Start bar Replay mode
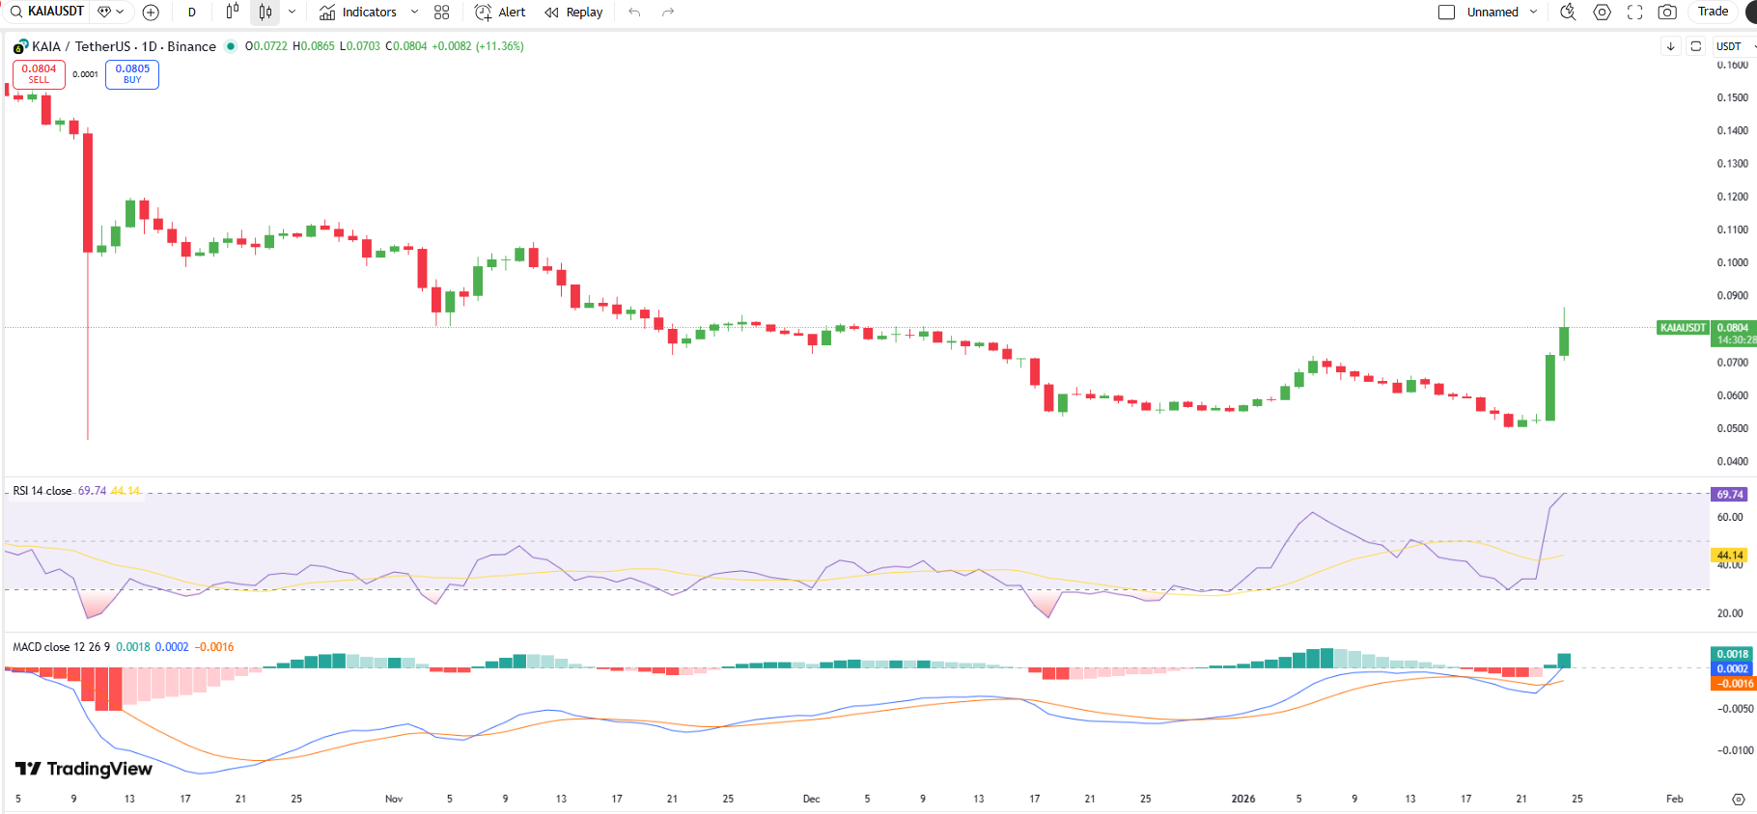The image size is (1757, 814). (x=573, y=13)
